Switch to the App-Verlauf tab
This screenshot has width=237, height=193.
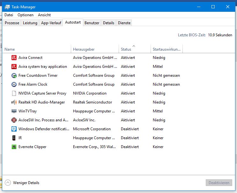click(51, 23)
